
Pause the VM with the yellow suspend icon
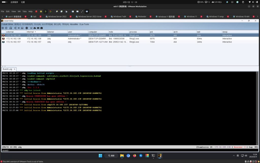(41, 11)
